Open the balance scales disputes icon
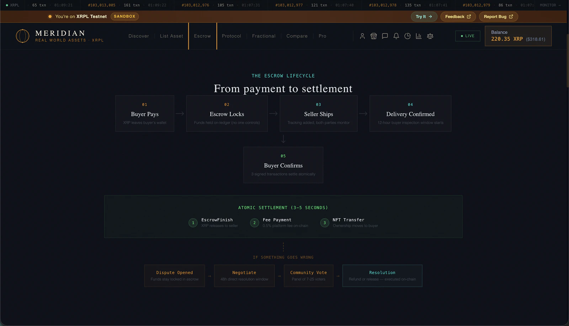Viewport: 569px width, 326px height. tap(430, 36)
